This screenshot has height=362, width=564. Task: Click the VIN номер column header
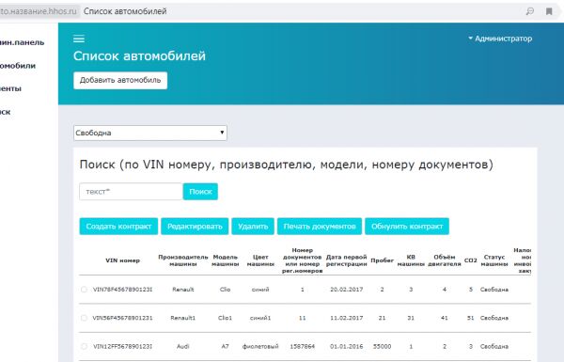[x=122, y=260]
